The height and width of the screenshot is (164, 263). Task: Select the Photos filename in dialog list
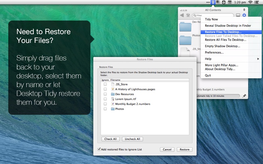[119, 109]
